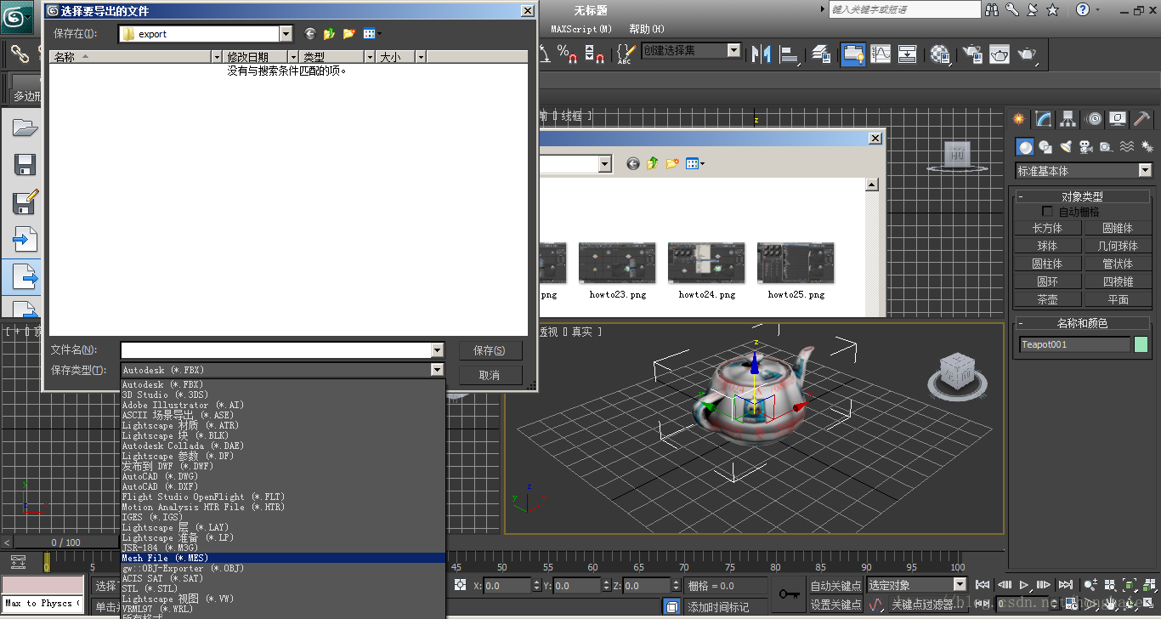Click the green Teapot001 color swatch
Screen dimensions: 1161x619
[1141, 344]
